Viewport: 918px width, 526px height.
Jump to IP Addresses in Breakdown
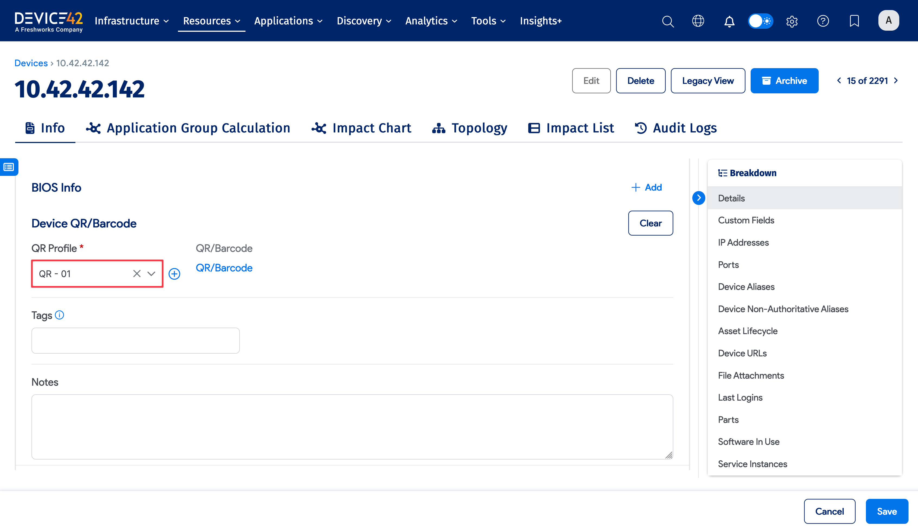point(743,242)
